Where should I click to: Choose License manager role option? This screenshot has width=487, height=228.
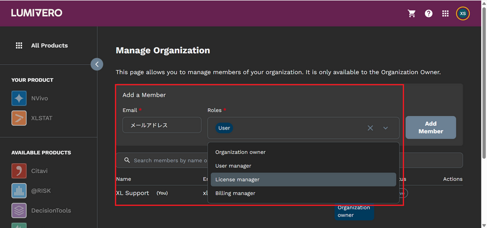point(237,180)
